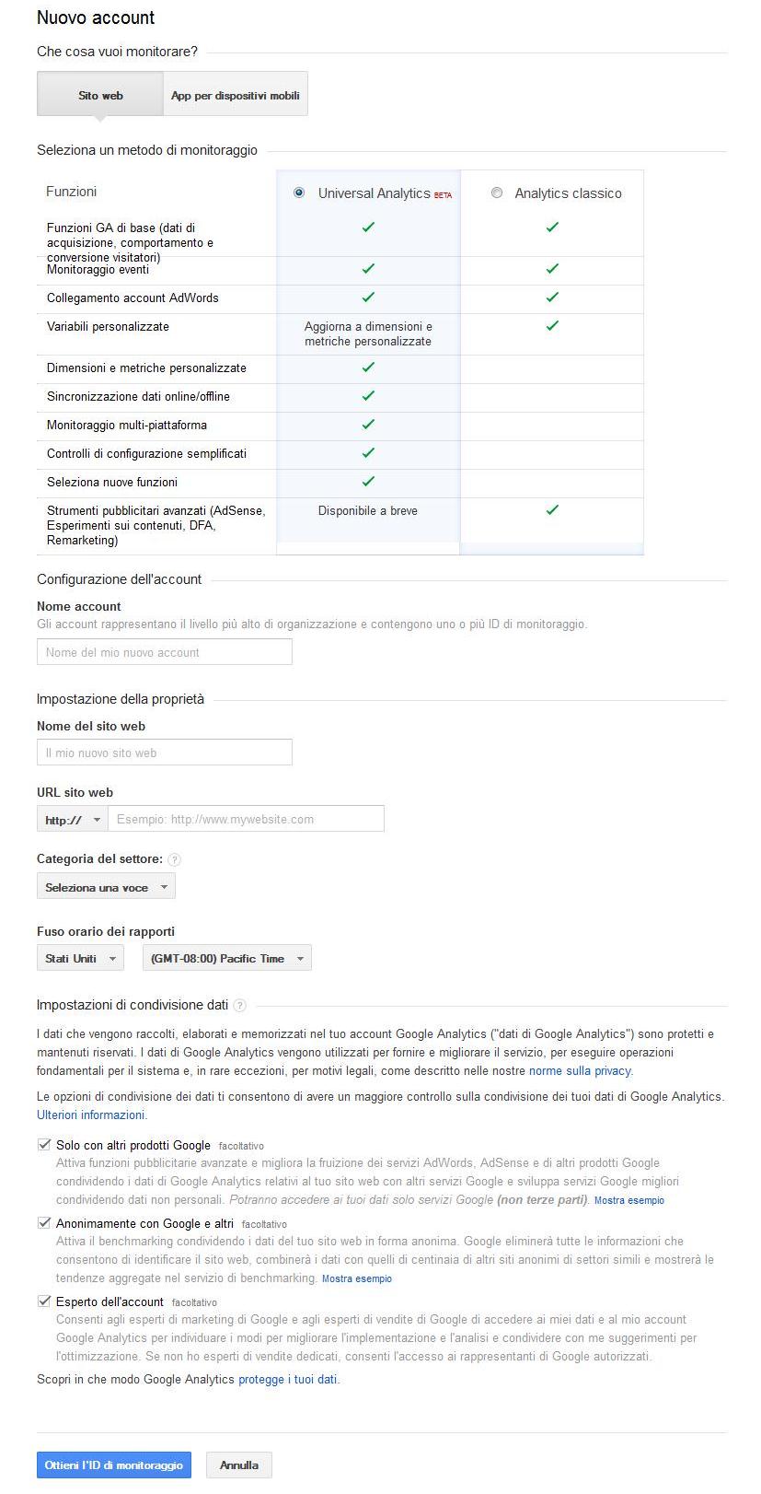
Task: Click the URL sito web text field
Action: click(x=246, y=819)
